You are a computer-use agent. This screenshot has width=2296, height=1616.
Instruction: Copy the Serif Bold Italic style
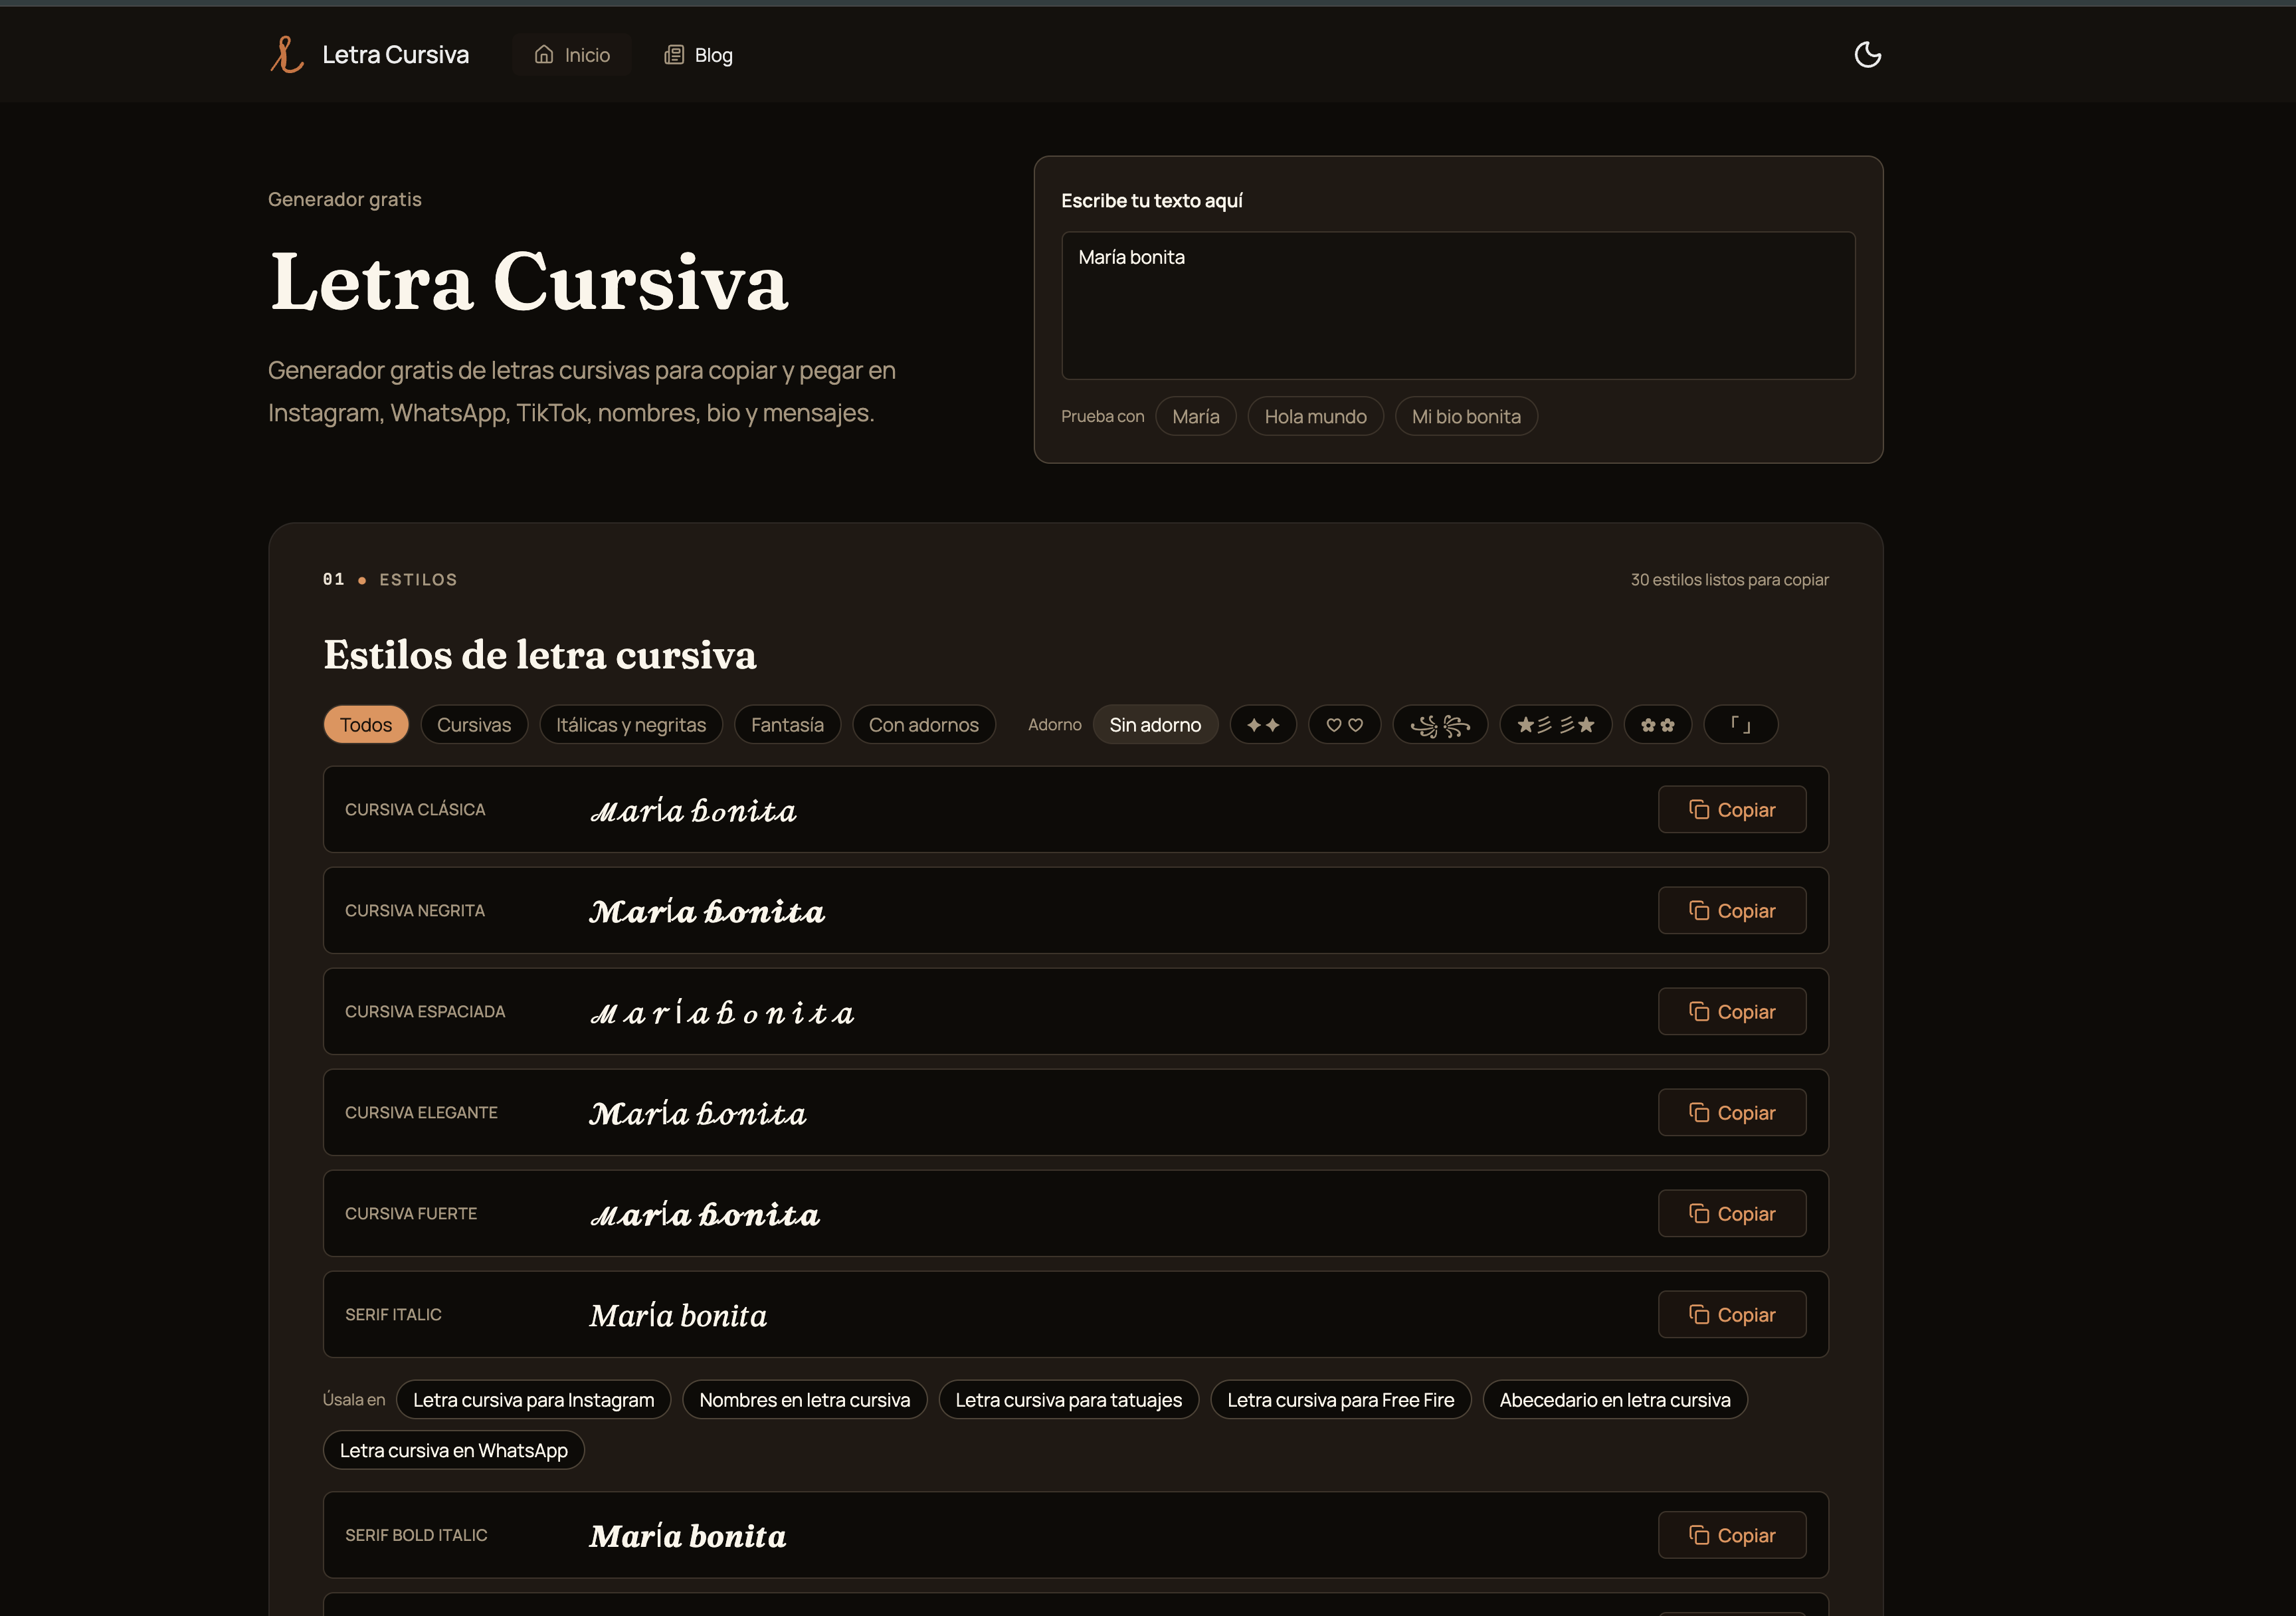pyautogui.click(x=1732, y=1535)
